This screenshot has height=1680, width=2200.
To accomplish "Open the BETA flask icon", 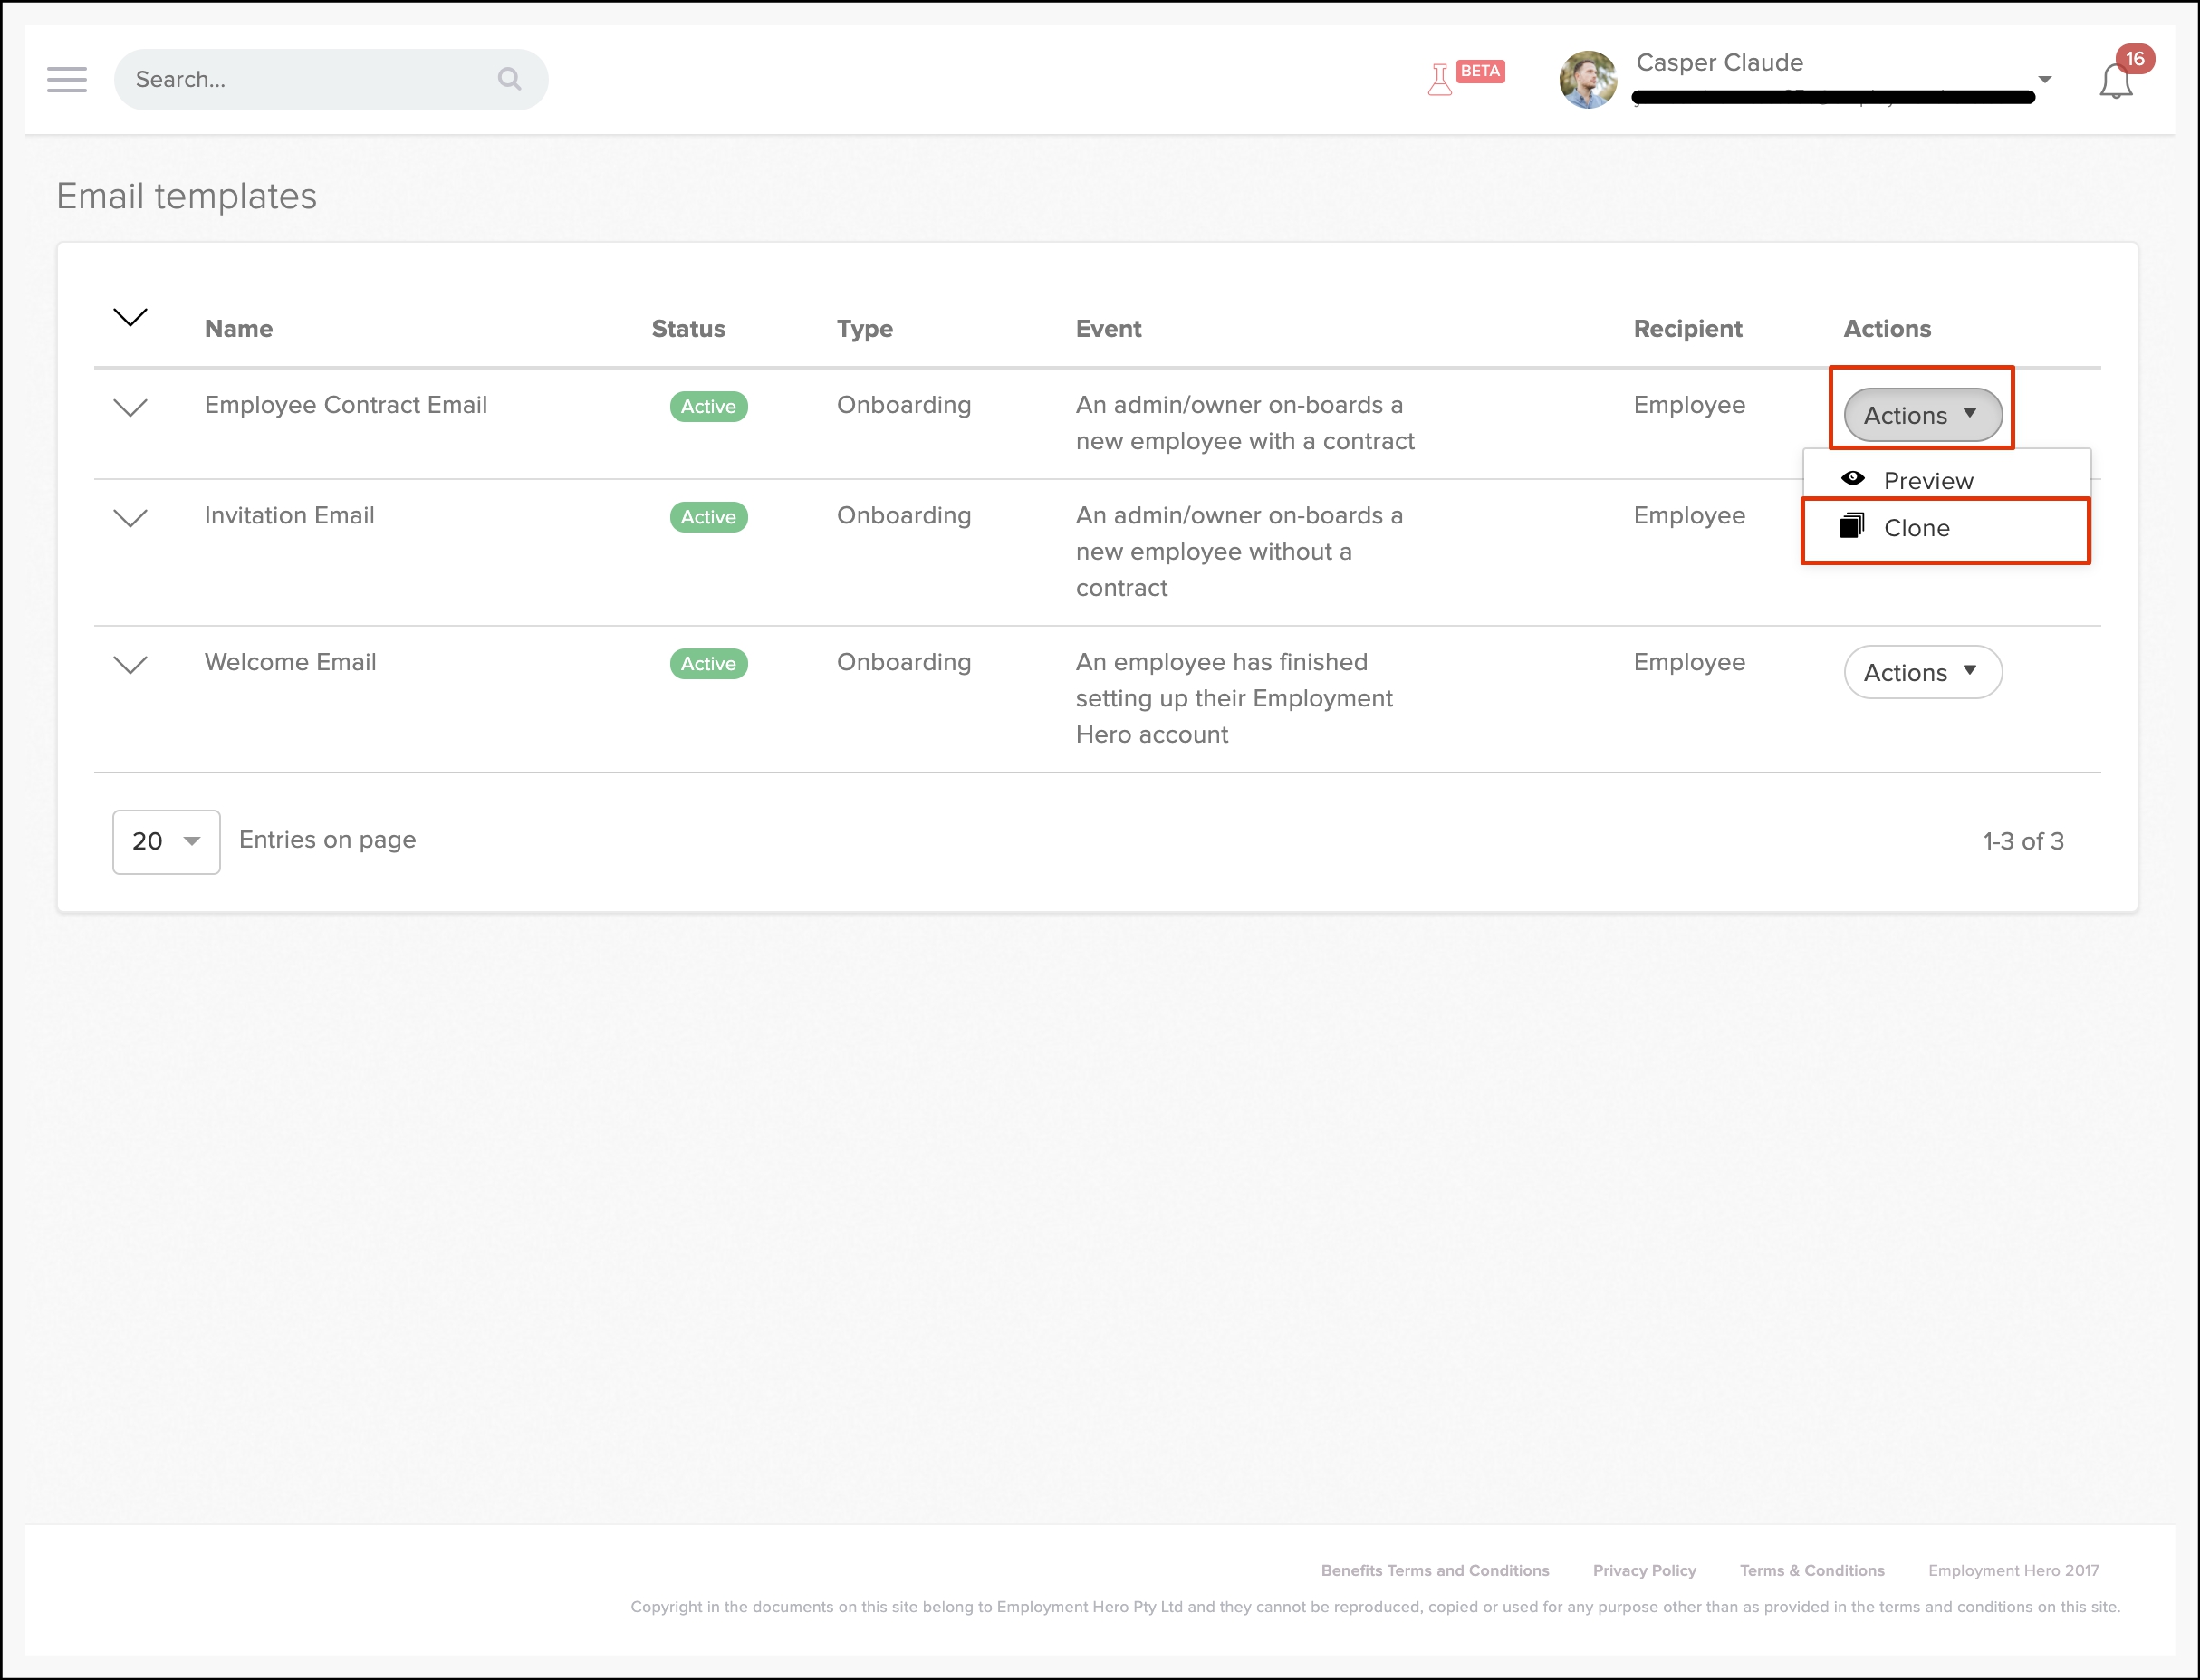I will tap(1440, 79).
